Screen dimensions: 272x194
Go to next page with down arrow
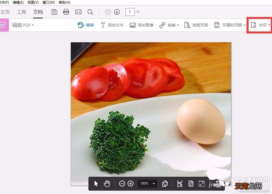pyautogui.click(x=117, y=12)
